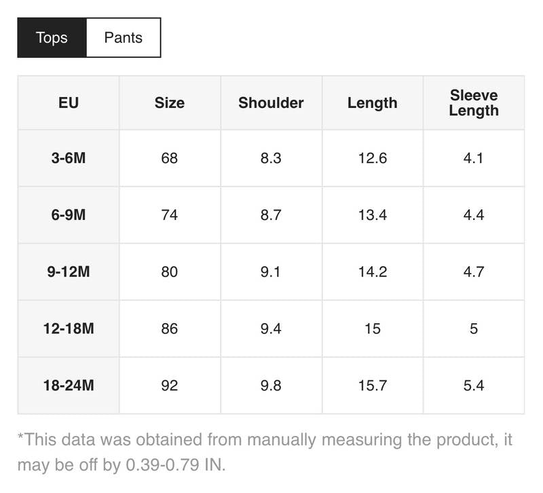This screenshot has height=493, width=543.
Task: Click shoulder value 8.7 for 6-9M
Action: [271, 215]
